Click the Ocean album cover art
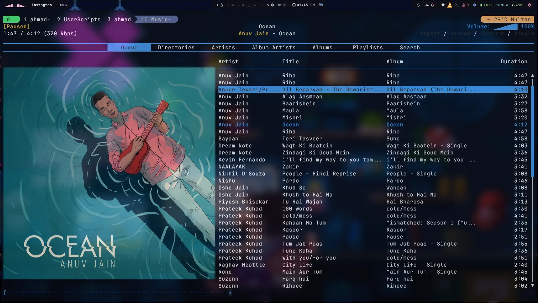The width and height of the screenshot is (538, 303). coord(109,173)
